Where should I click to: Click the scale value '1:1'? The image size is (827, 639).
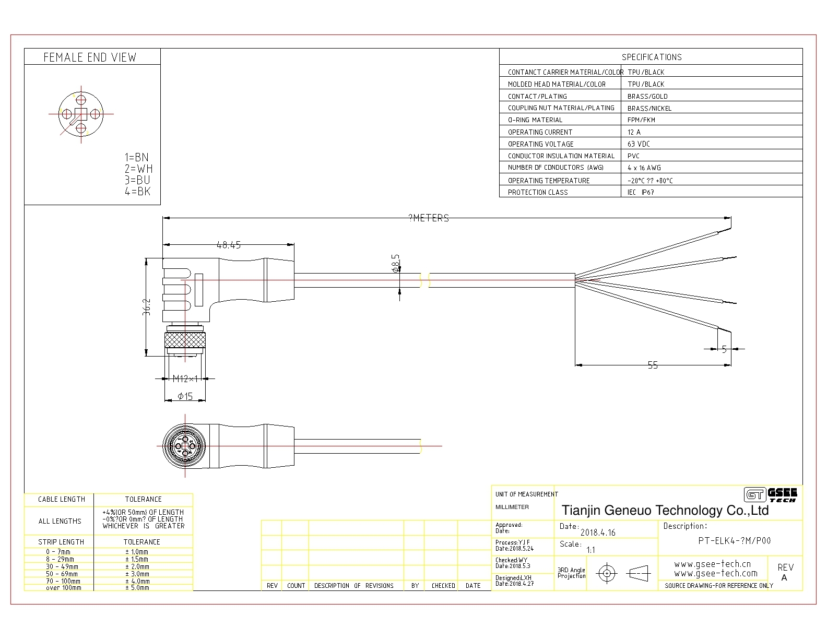point(591,550)
